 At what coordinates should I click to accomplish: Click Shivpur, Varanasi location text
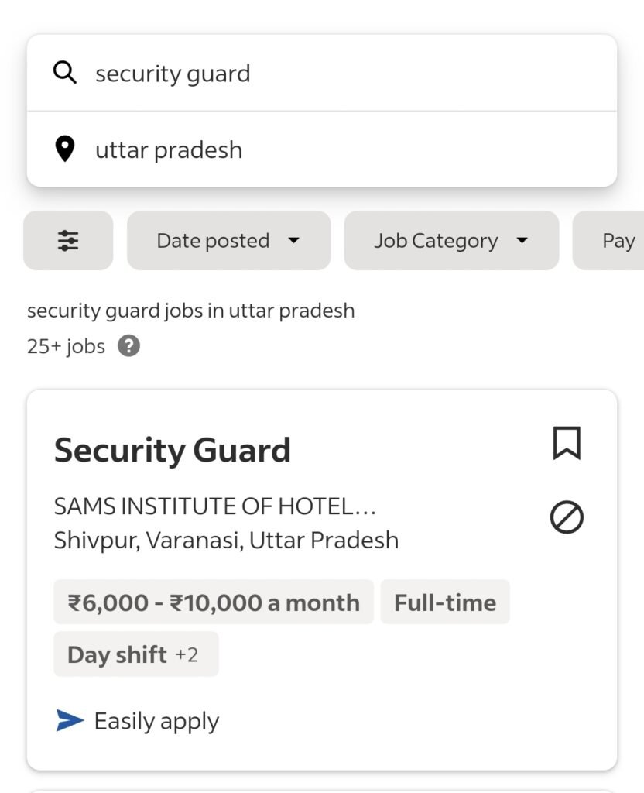[226, 540]
